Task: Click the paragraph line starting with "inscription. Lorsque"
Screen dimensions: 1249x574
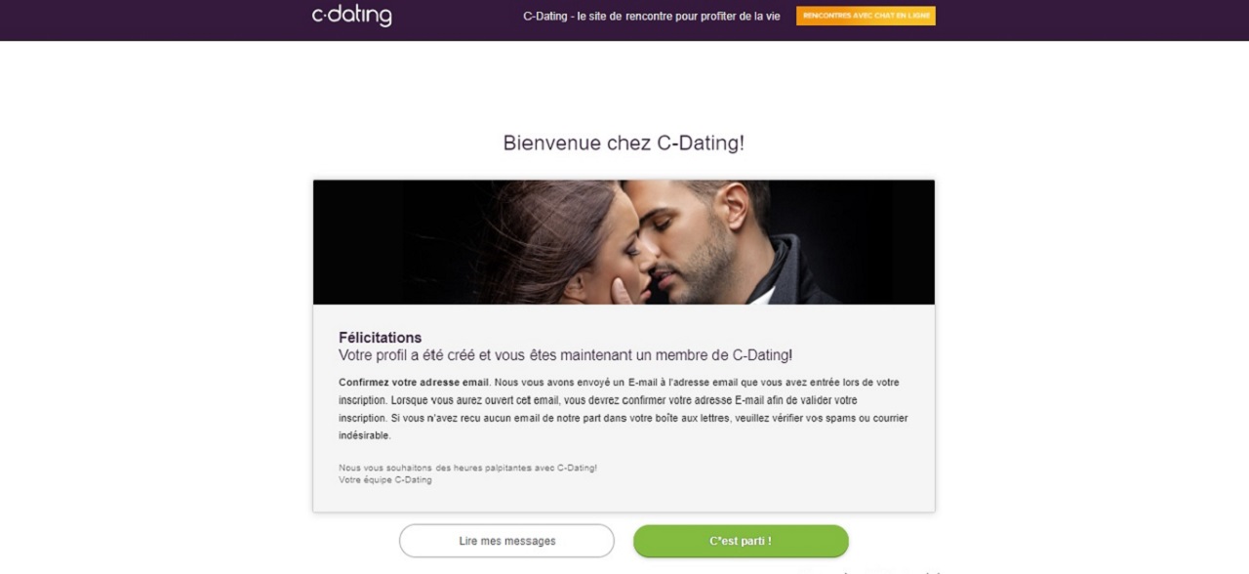Action: [598, 400]
